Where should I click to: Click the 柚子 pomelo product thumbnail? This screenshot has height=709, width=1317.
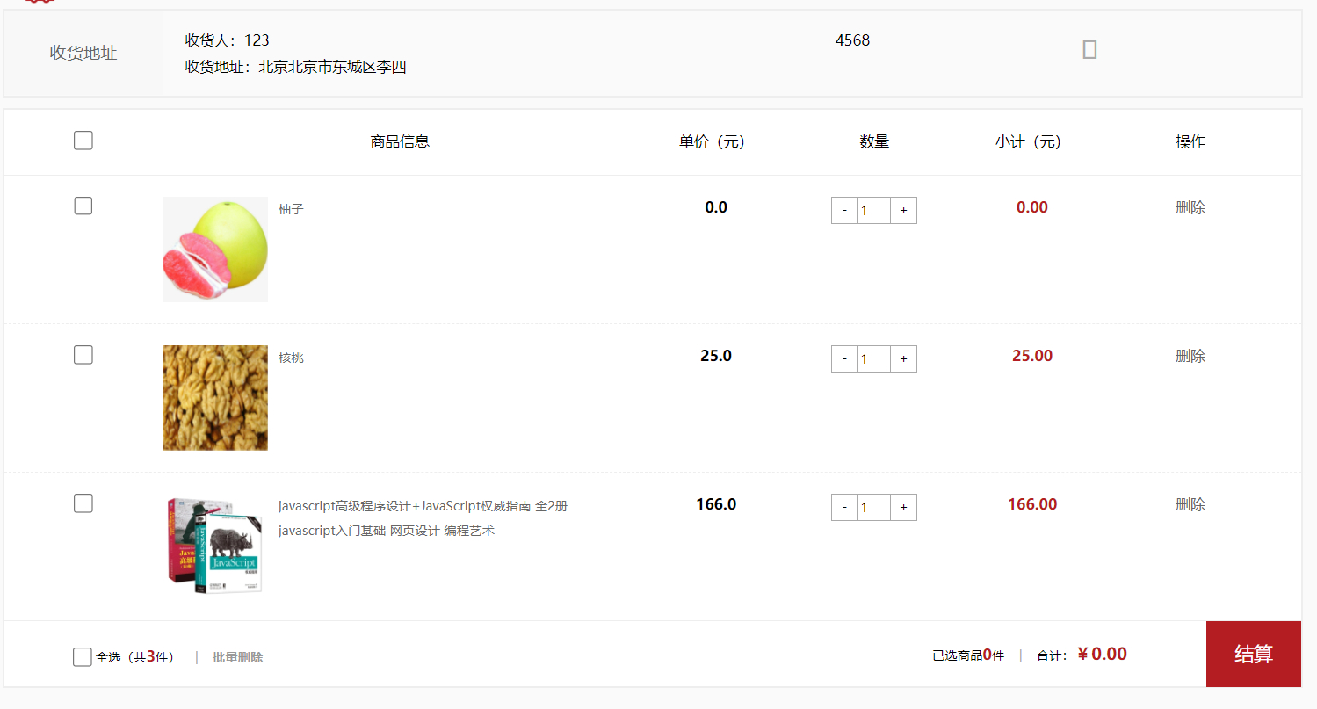click(214, 250)
